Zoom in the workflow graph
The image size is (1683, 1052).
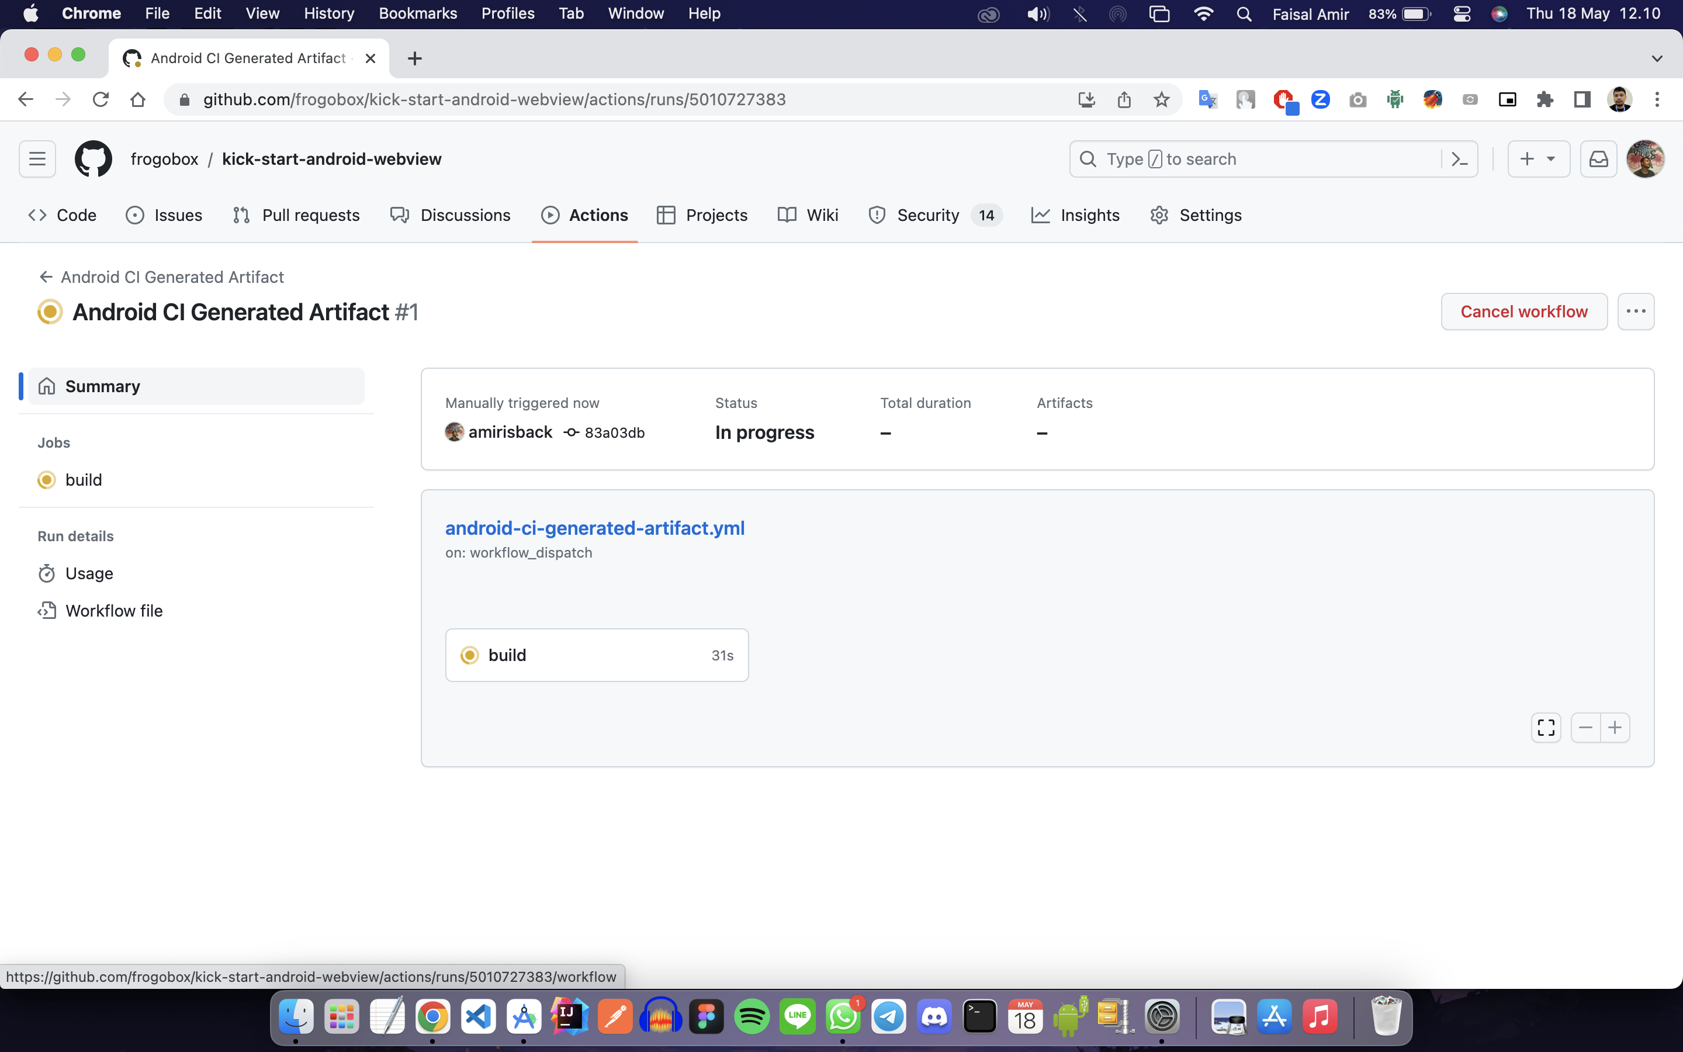coord(1615,728)
